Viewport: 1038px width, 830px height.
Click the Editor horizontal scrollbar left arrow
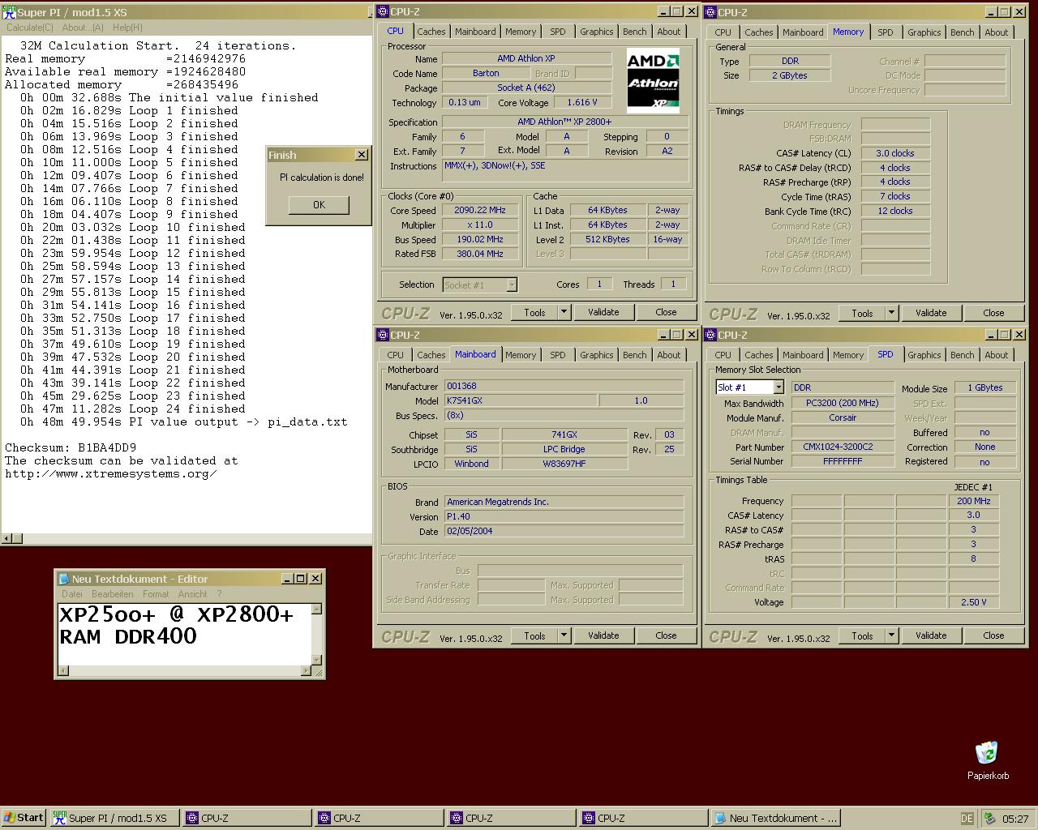[64, 670]
